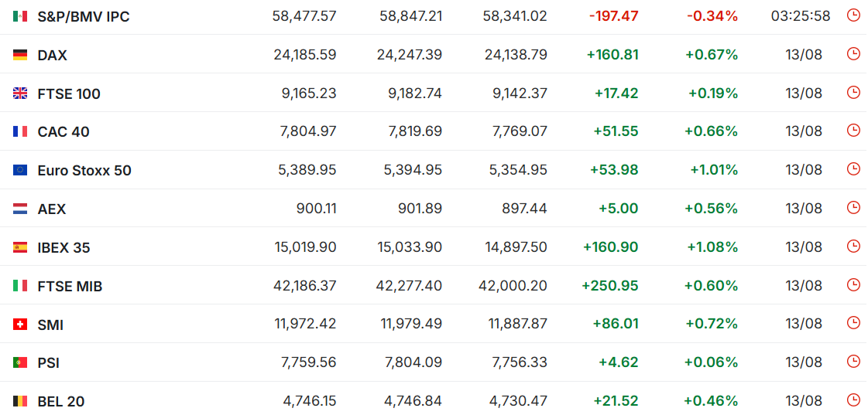Click the clock icon in the Euro Stoxx 50 row
This screenshot has height=415, width=868.
pyautogui.click(x=853, y=169)
